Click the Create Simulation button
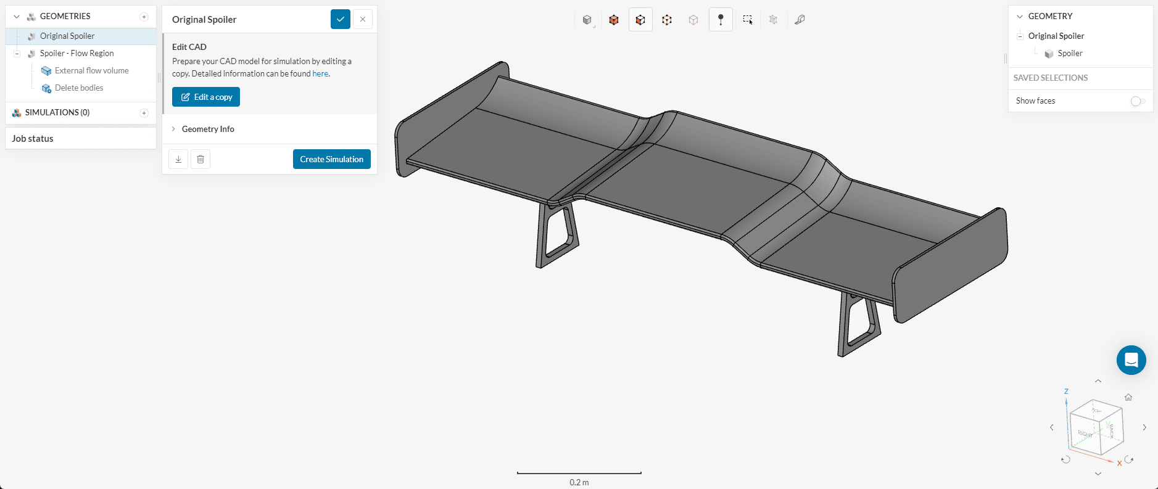Screen dimensions: 1158x489 tap(331, 159)
